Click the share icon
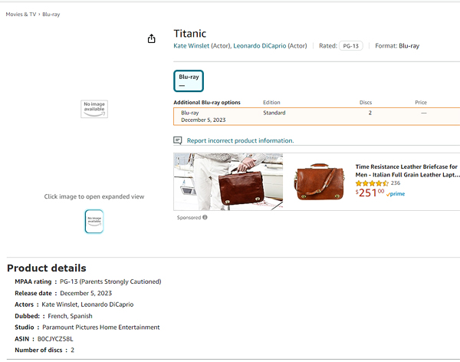Image resolution: width=460 pixels, height=362 pixels. tap(152, 38)
